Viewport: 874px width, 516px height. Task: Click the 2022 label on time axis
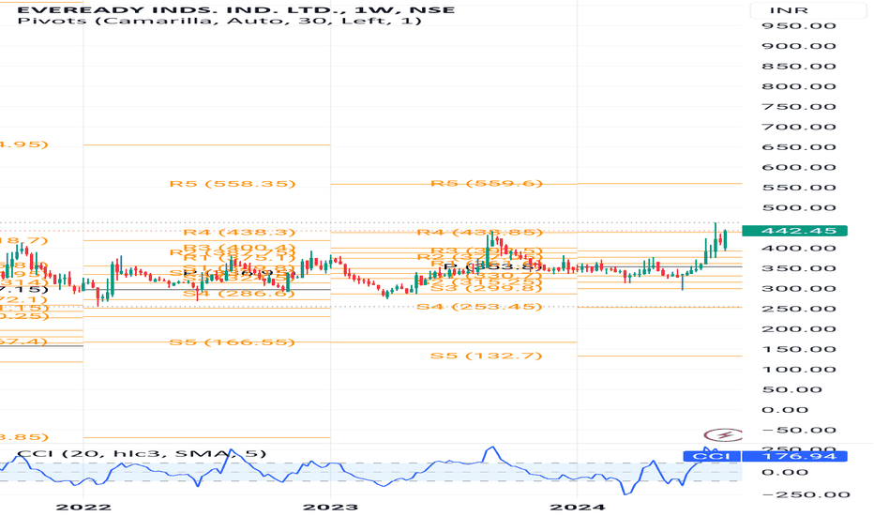click(x=83, y=507)
